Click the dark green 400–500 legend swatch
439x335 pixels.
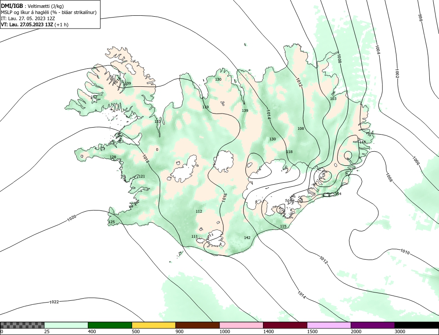pyautogui.click(x=110, y=325)
